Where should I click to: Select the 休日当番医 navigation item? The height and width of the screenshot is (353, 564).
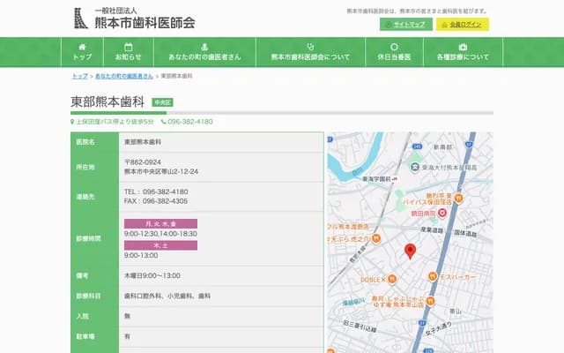(394, 52)
